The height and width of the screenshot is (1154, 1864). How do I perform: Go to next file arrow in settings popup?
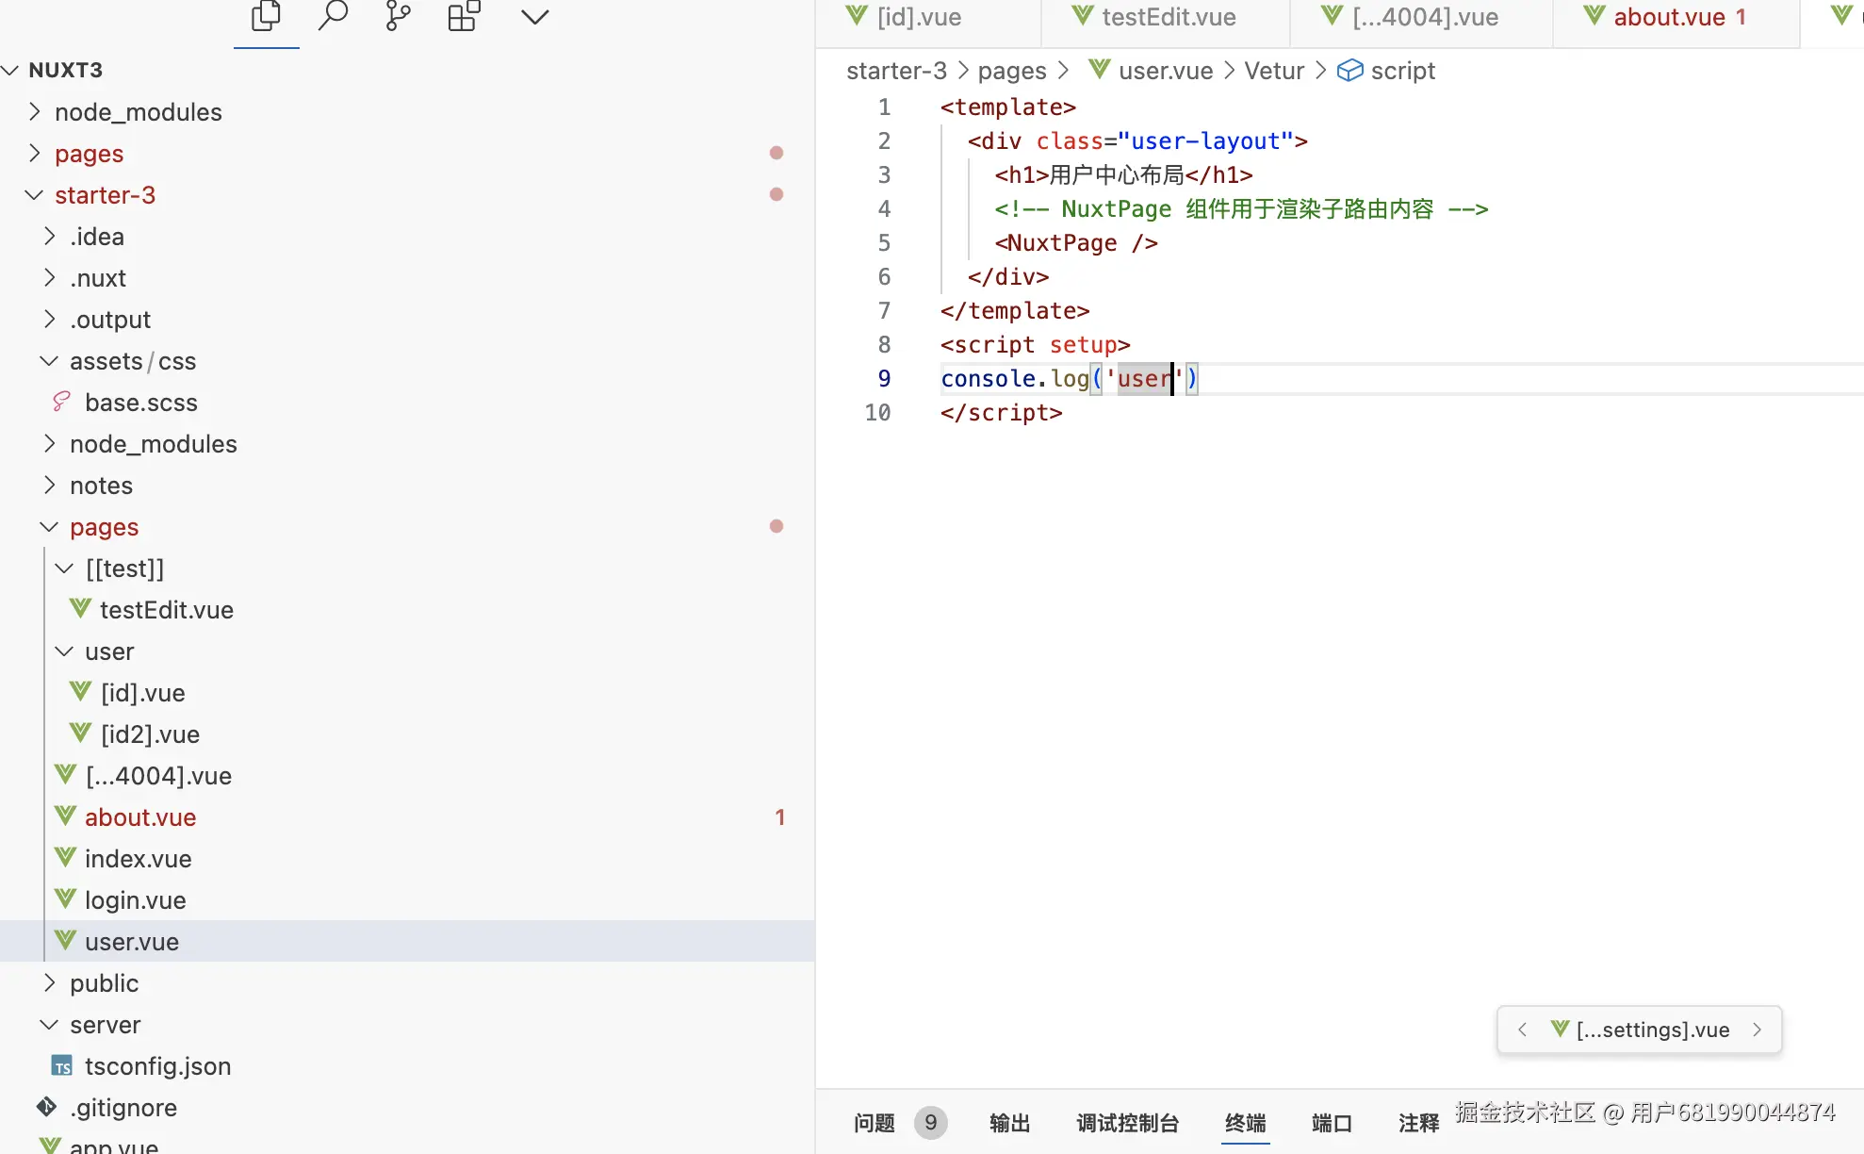point(1758,1030)
